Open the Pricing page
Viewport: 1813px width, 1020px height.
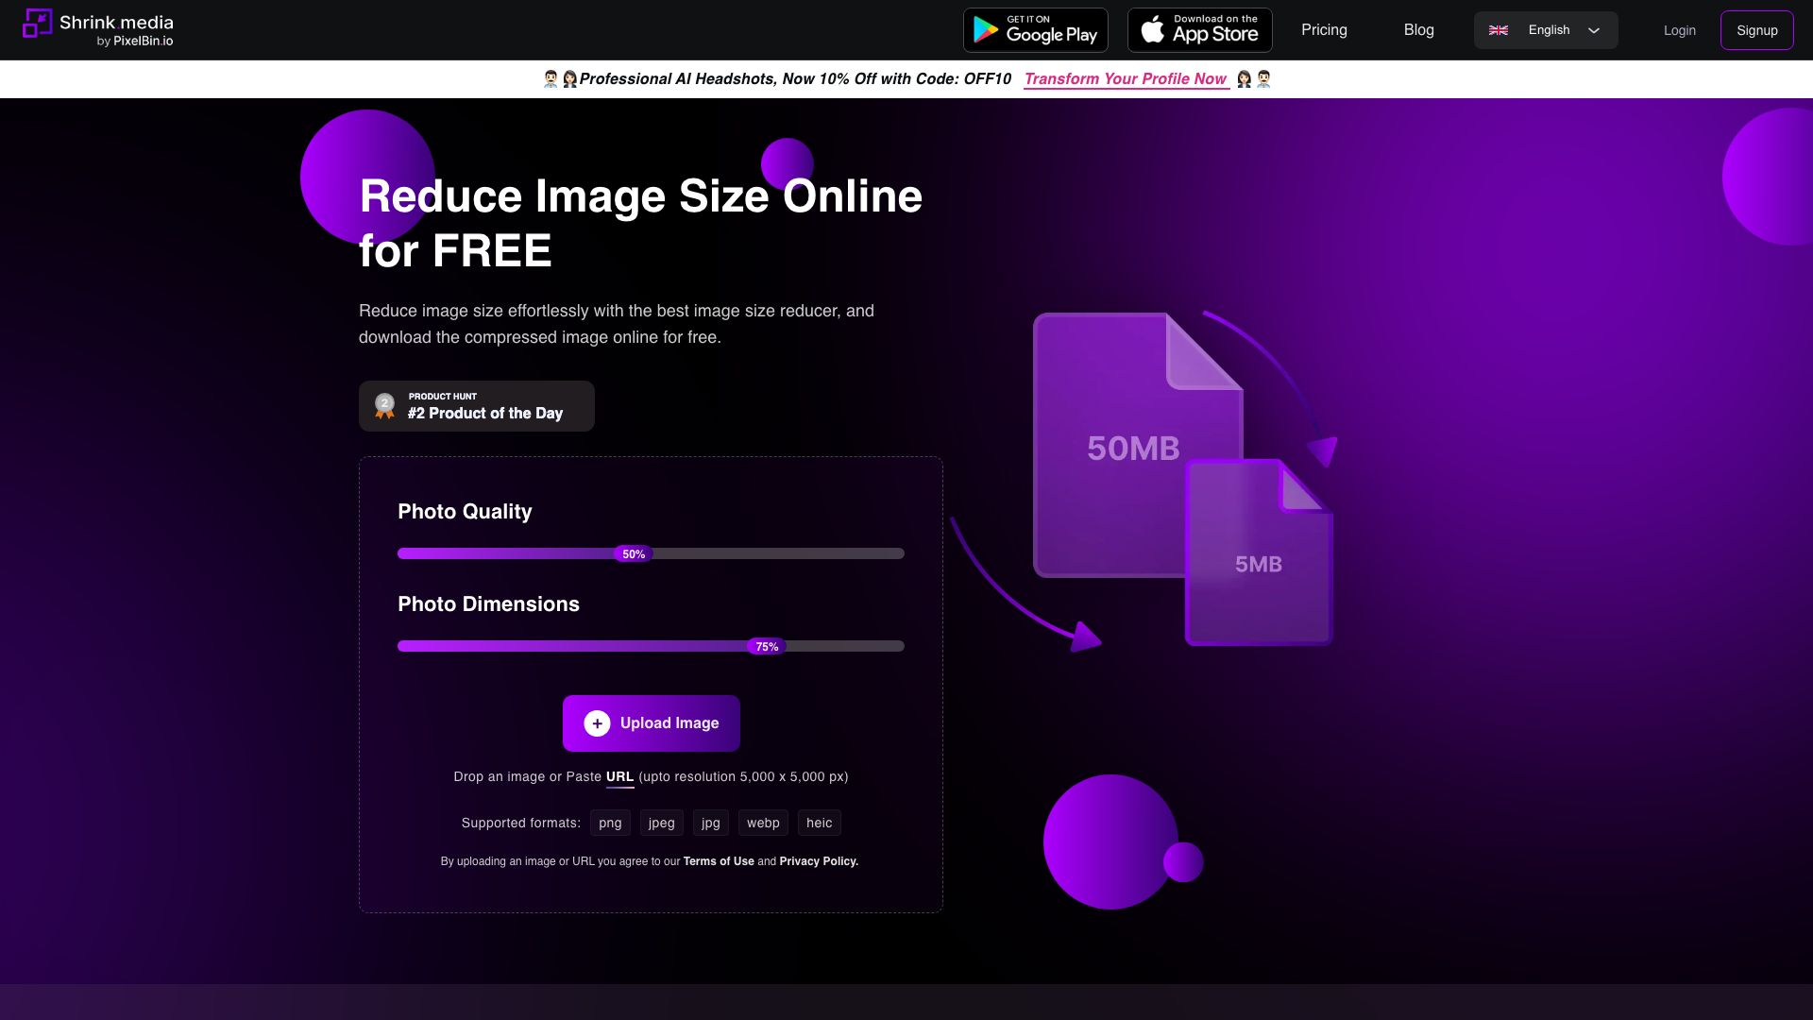1324,29
